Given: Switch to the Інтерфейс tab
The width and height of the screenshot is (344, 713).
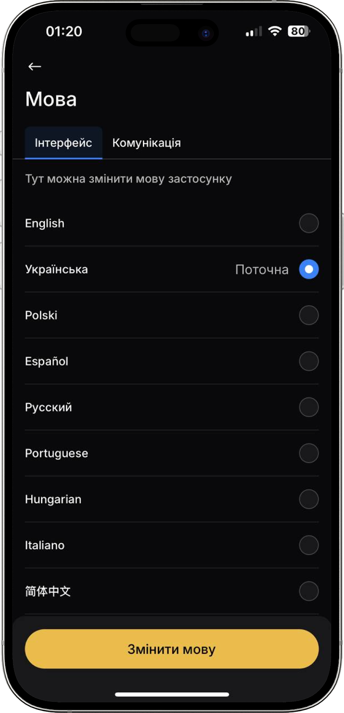Looking at the screenshot, I should coord(64,143).
